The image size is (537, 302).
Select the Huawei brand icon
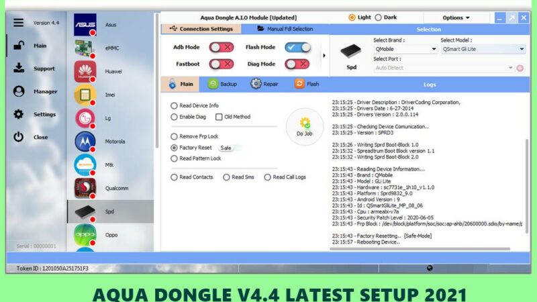click(x=85, y=71)
